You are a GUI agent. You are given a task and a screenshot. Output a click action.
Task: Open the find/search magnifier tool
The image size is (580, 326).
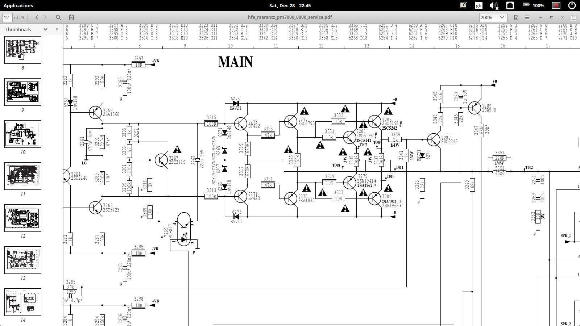[x=58, y=17]
